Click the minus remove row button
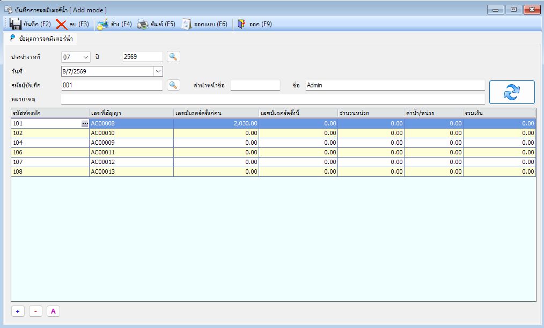 click(35, 311)
